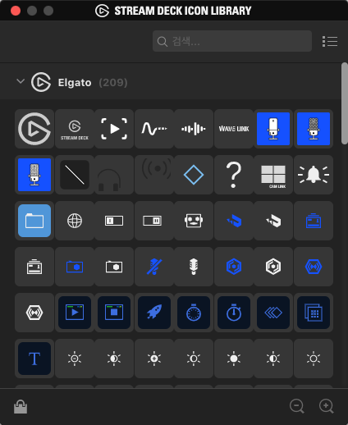Pick the light blue diamond outline icon
This screenshot has height=425, width=348.
click(x=194, y=175)
